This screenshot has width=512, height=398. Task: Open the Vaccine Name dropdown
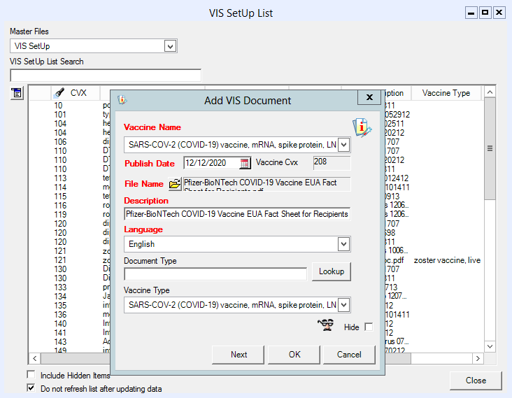point(343,145)
